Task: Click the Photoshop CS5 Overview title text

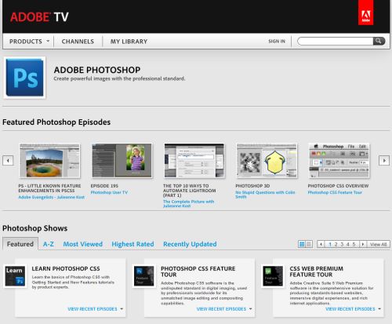Action: click(338, 186)
